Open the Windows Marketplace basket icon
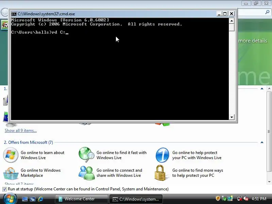 coord(11,173)
